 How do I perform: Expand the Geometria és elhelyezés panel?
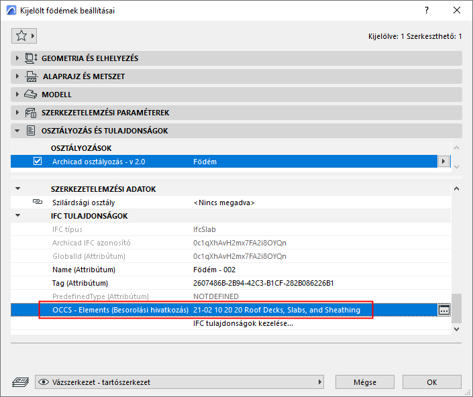[17, 58]
